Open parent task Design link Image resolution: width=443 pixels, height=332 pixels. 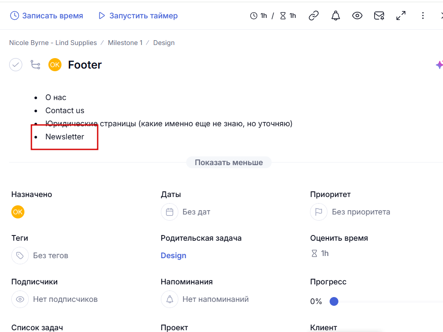(x=174, y=256)
